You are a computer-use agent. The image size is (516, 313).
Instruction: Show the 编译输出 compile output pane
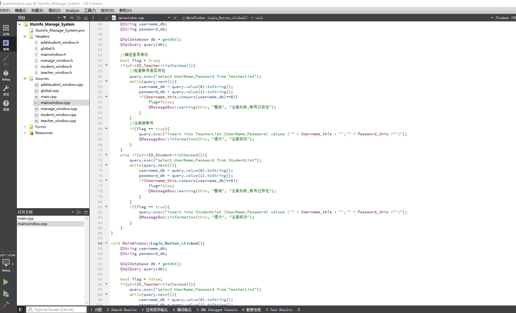click(182, 310)
